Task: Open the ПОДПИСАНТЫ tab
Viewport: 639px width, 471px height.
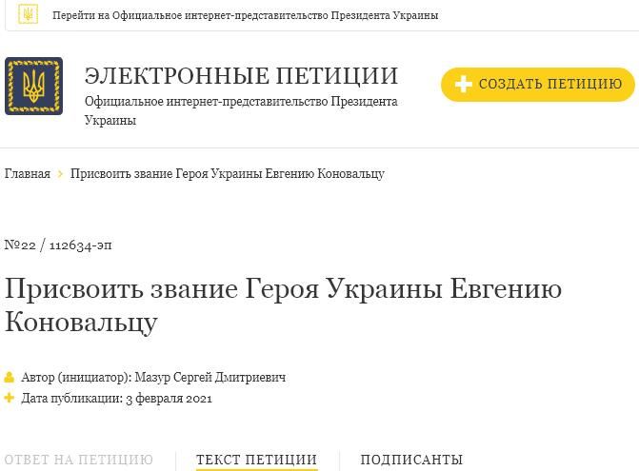Action: coord(411,460)
